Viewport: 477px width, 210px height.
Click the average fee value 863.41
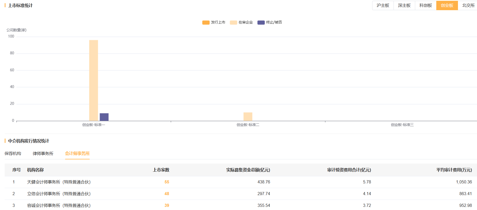click(x=466, y=194)
